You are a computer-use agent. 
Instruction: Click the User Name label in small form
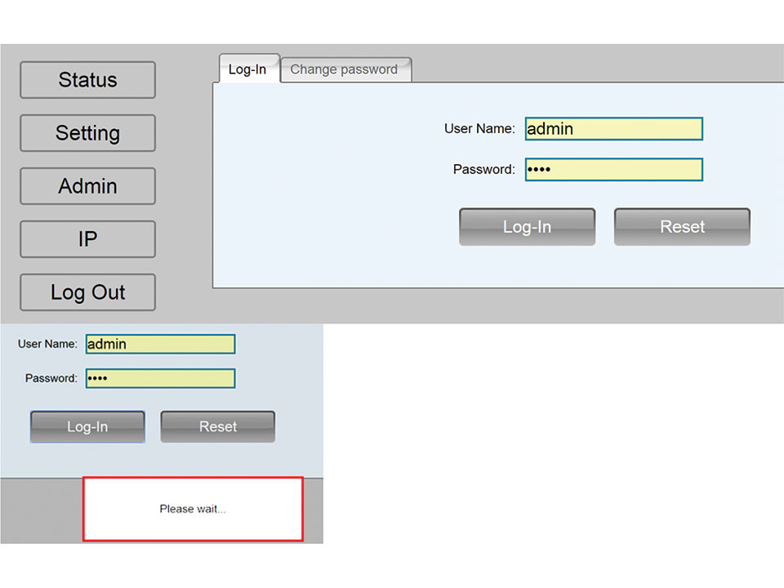pyautogui.click(x=47, y=345)
